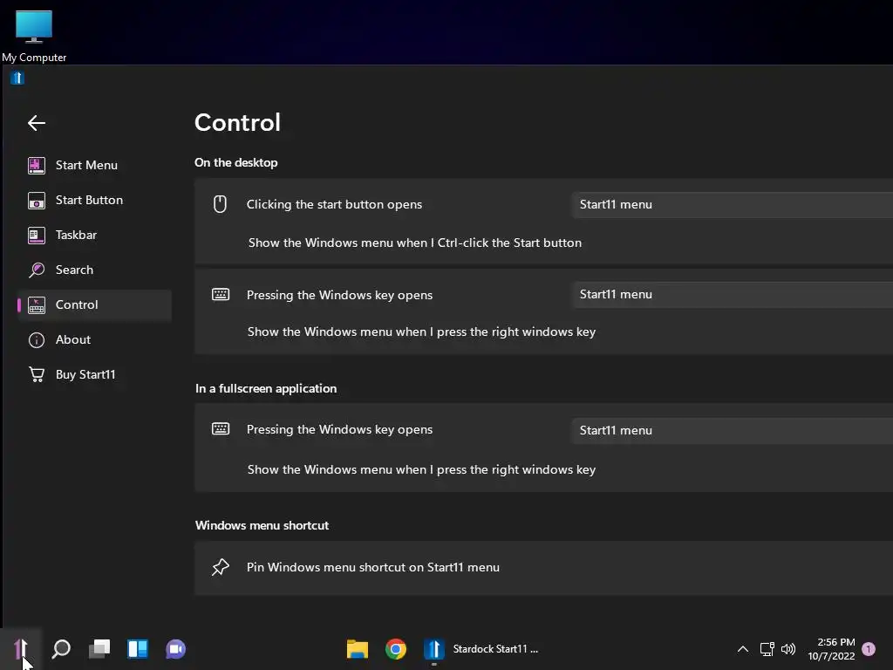893x670 pixels.
Task: Switch to Stardock Start11 taskbar button
Action: coord(481,649)
